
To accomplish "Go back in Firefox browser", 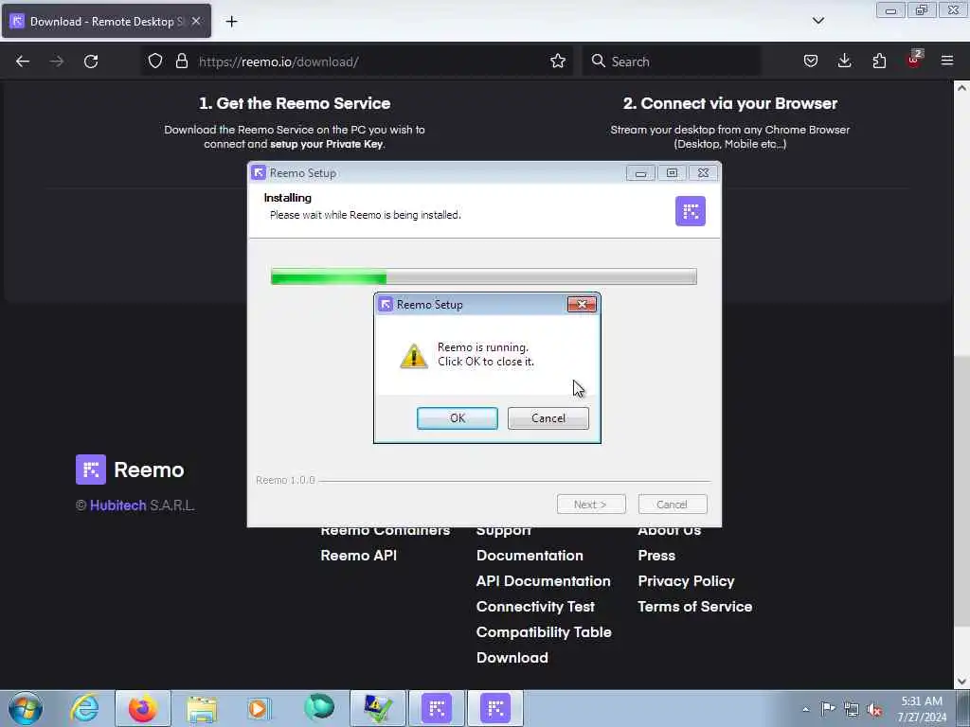I will coord(23,62).
